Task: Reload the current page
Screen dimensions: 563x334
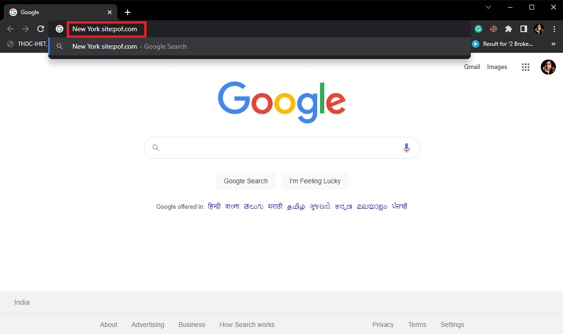Action: pos(41,29)
